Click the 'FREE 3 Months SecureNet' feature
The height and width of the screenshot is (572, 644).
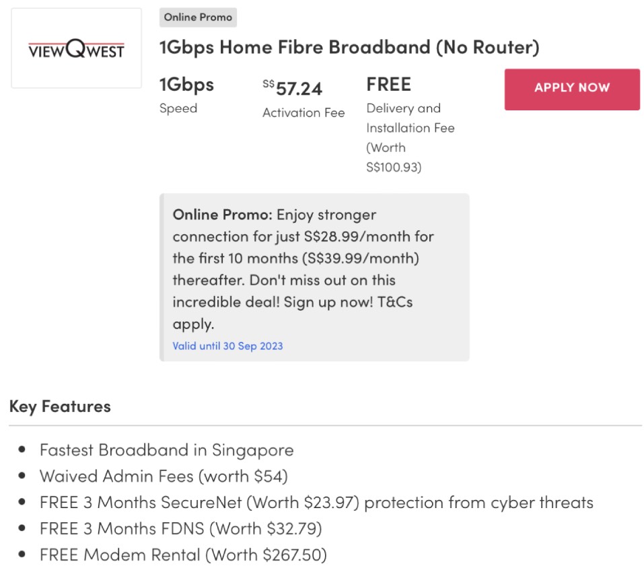coord(316,503)
